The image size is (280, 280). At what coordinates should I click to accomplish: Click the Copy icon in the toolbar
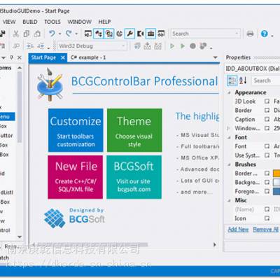tap(27, 34)
